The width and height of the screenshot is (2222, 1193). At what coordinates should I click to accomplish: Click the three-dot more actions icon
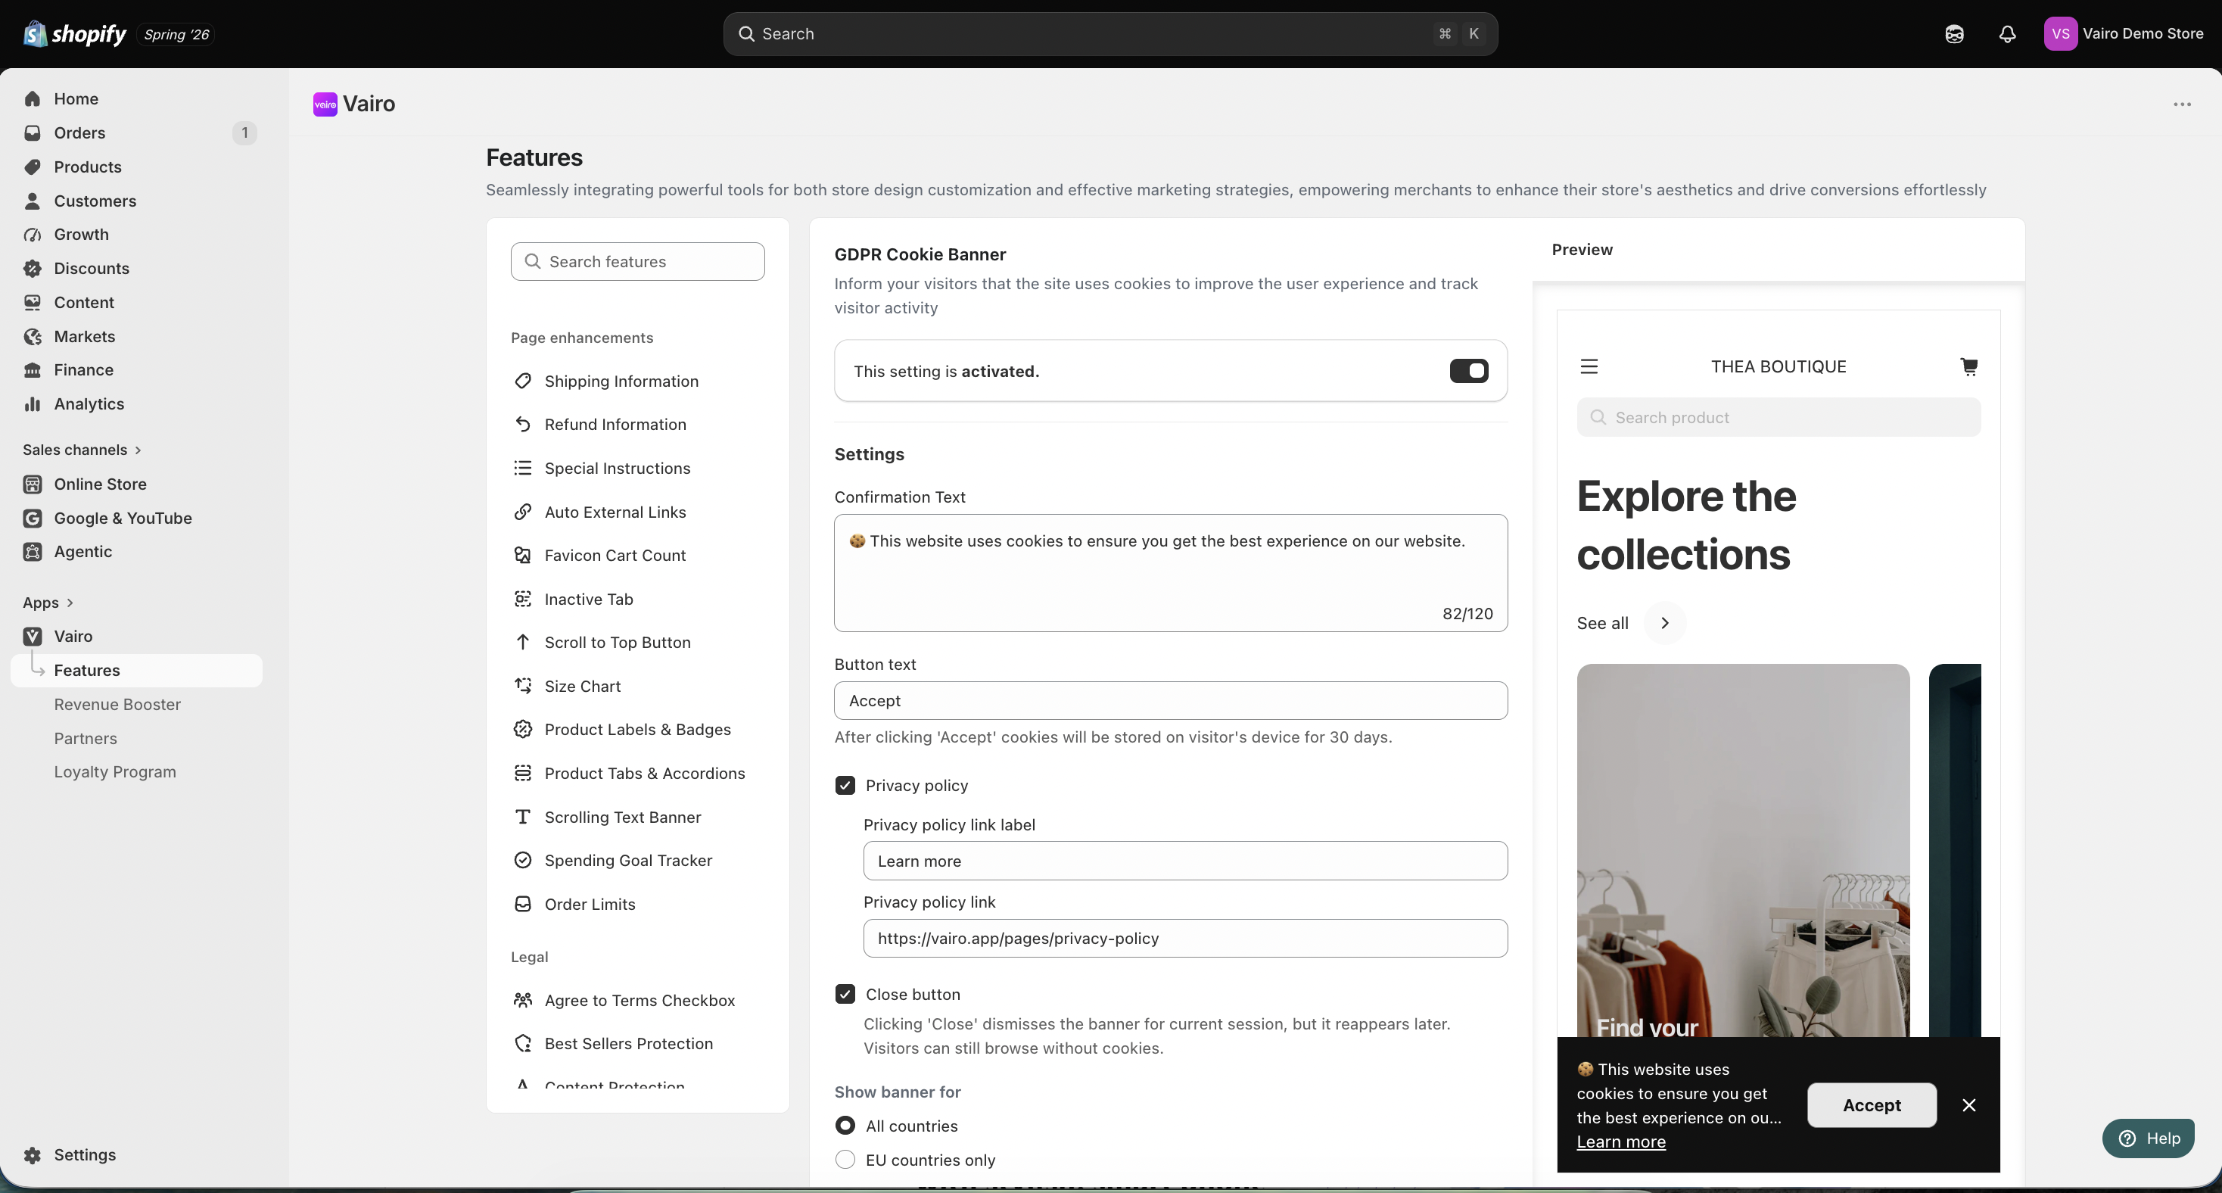tap(2183, 104)
